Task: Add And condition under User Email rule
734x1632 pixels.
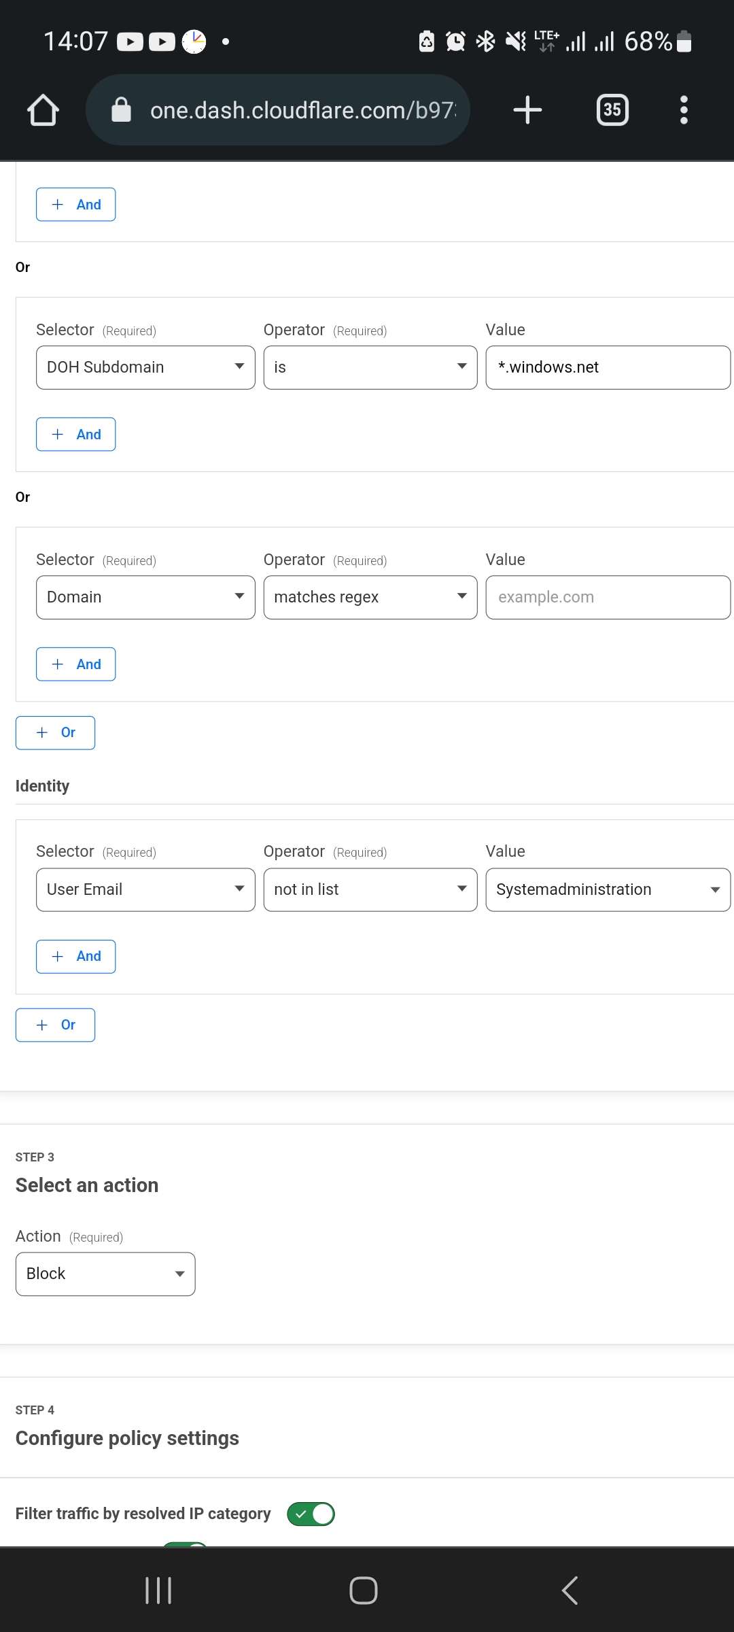Action: click(x=75, y=956)
